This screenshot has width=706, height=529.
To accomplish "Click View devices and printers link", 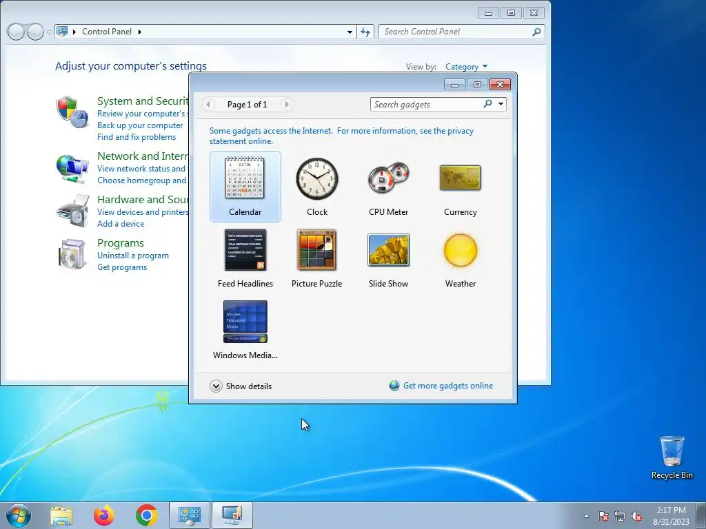I will 143,212.
